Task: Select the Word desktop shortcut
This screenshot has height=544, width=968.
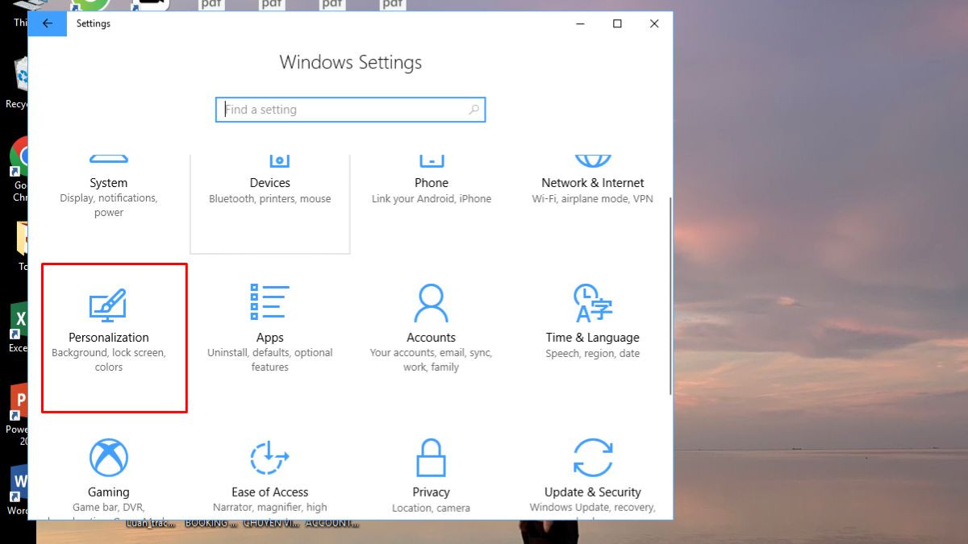Action: (19, 490)
